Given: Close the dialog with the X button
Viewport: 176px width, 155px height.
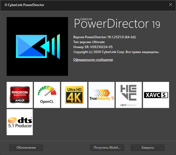Looking at the screenshot, I should pyautogui.click(x=170, y=5).
